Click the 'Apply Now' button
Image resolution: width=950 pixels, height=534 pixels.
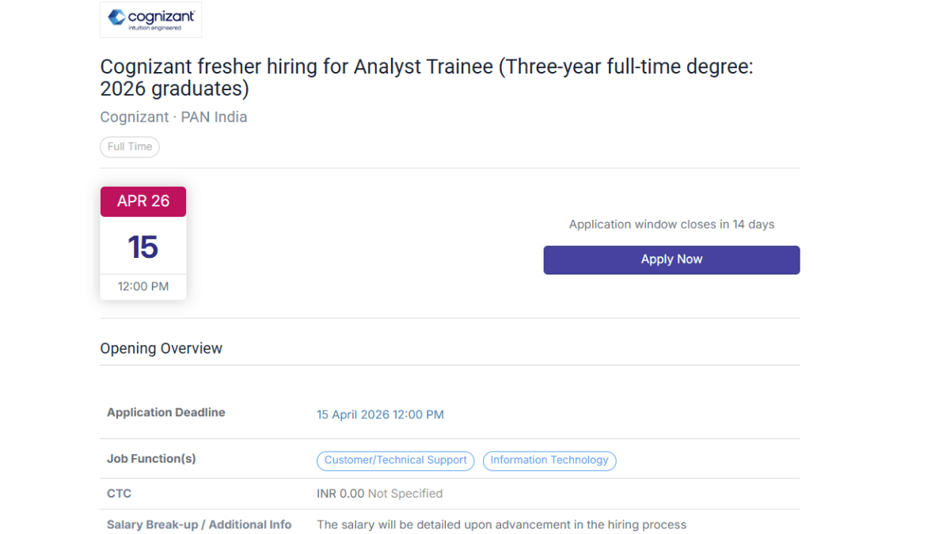click(671, 259)
